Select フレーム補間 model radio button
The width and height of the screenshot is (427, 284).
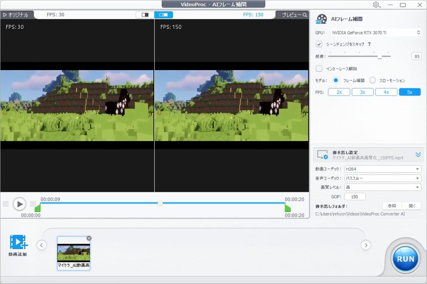tap(336, 80)
